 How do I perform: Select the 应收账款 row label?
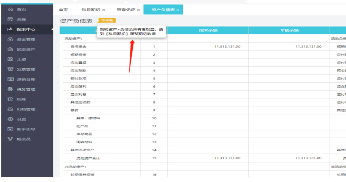78,70
